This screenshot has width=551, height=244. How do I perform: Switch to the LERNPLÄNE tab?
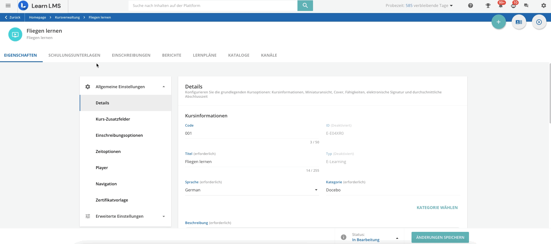pos(204,55)
